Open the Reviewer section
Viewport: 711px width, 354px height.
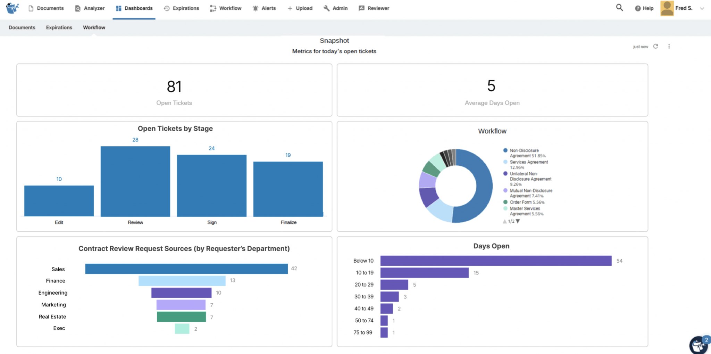374,8
